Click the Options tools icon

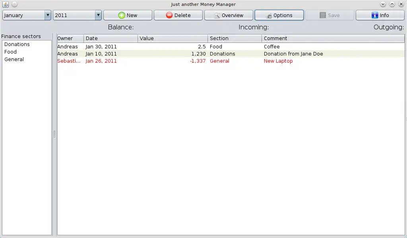[269, 16]
